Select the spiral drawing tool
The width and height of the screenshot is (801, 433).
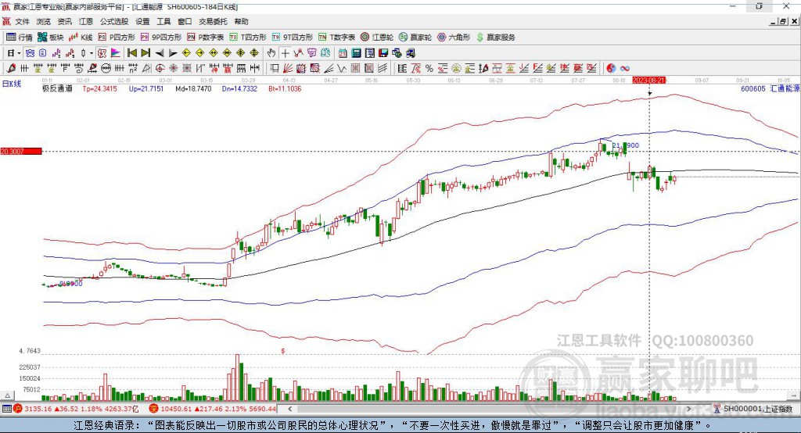click(x=79, y=68)
